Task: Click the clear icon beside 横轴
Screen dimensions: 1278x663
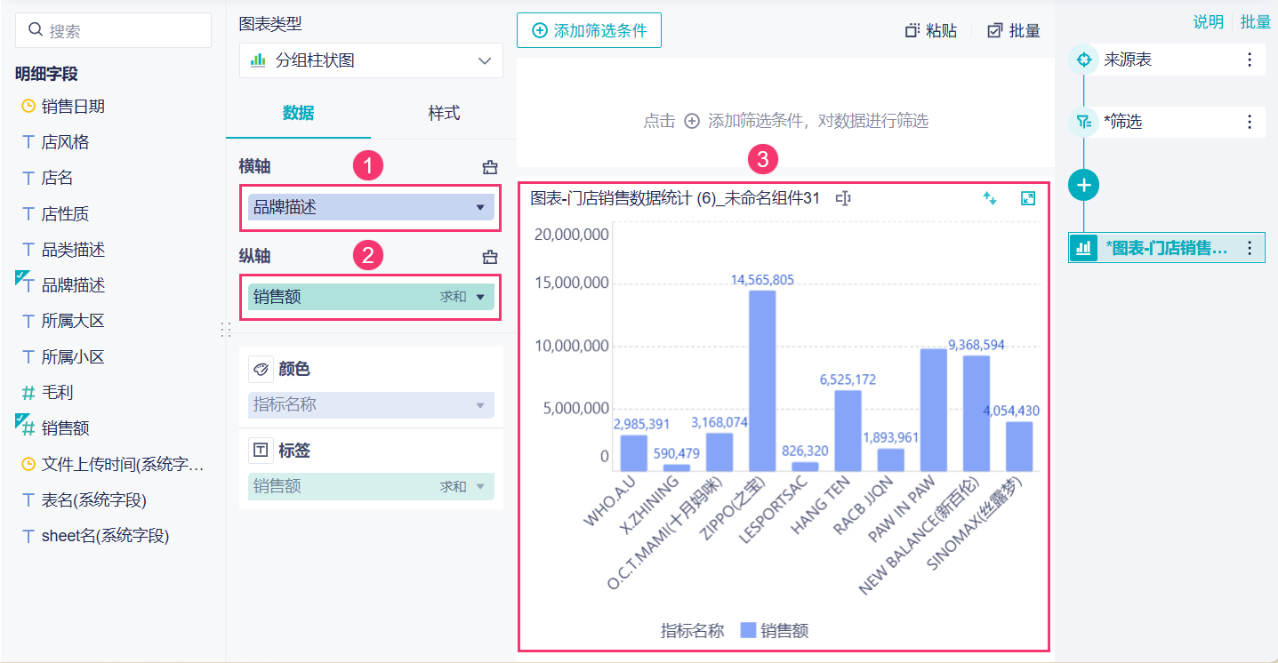Action: point(489,166)
